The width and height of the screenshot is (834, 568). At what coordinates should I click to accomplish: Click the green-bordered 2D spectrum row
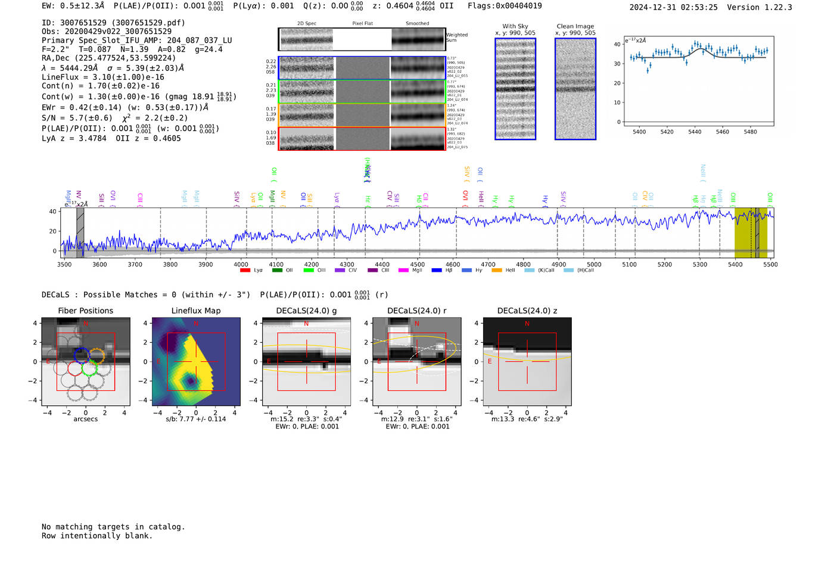[x=362, y=92]
